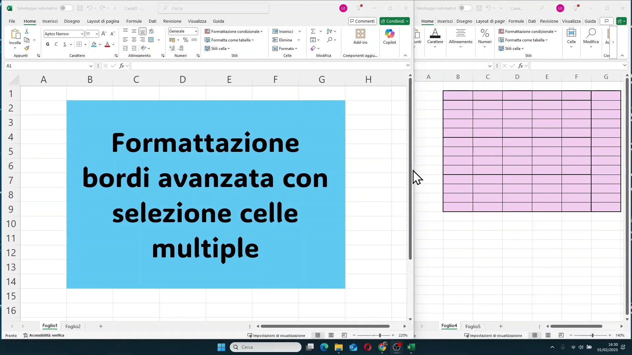Click the Commenti button

click(x=362, y=21)
